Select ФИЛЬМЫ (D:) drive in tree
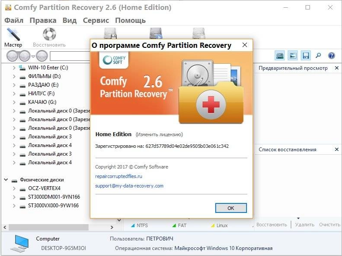 [44, 76]
